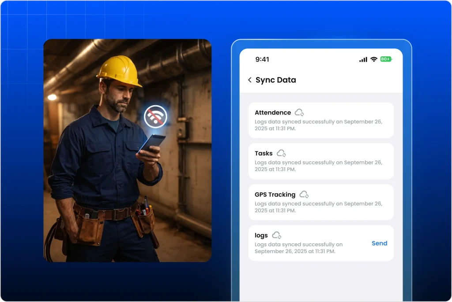Expand the GPS Tracking sync details
Screen dimensions: 452x302
(321, 202)
